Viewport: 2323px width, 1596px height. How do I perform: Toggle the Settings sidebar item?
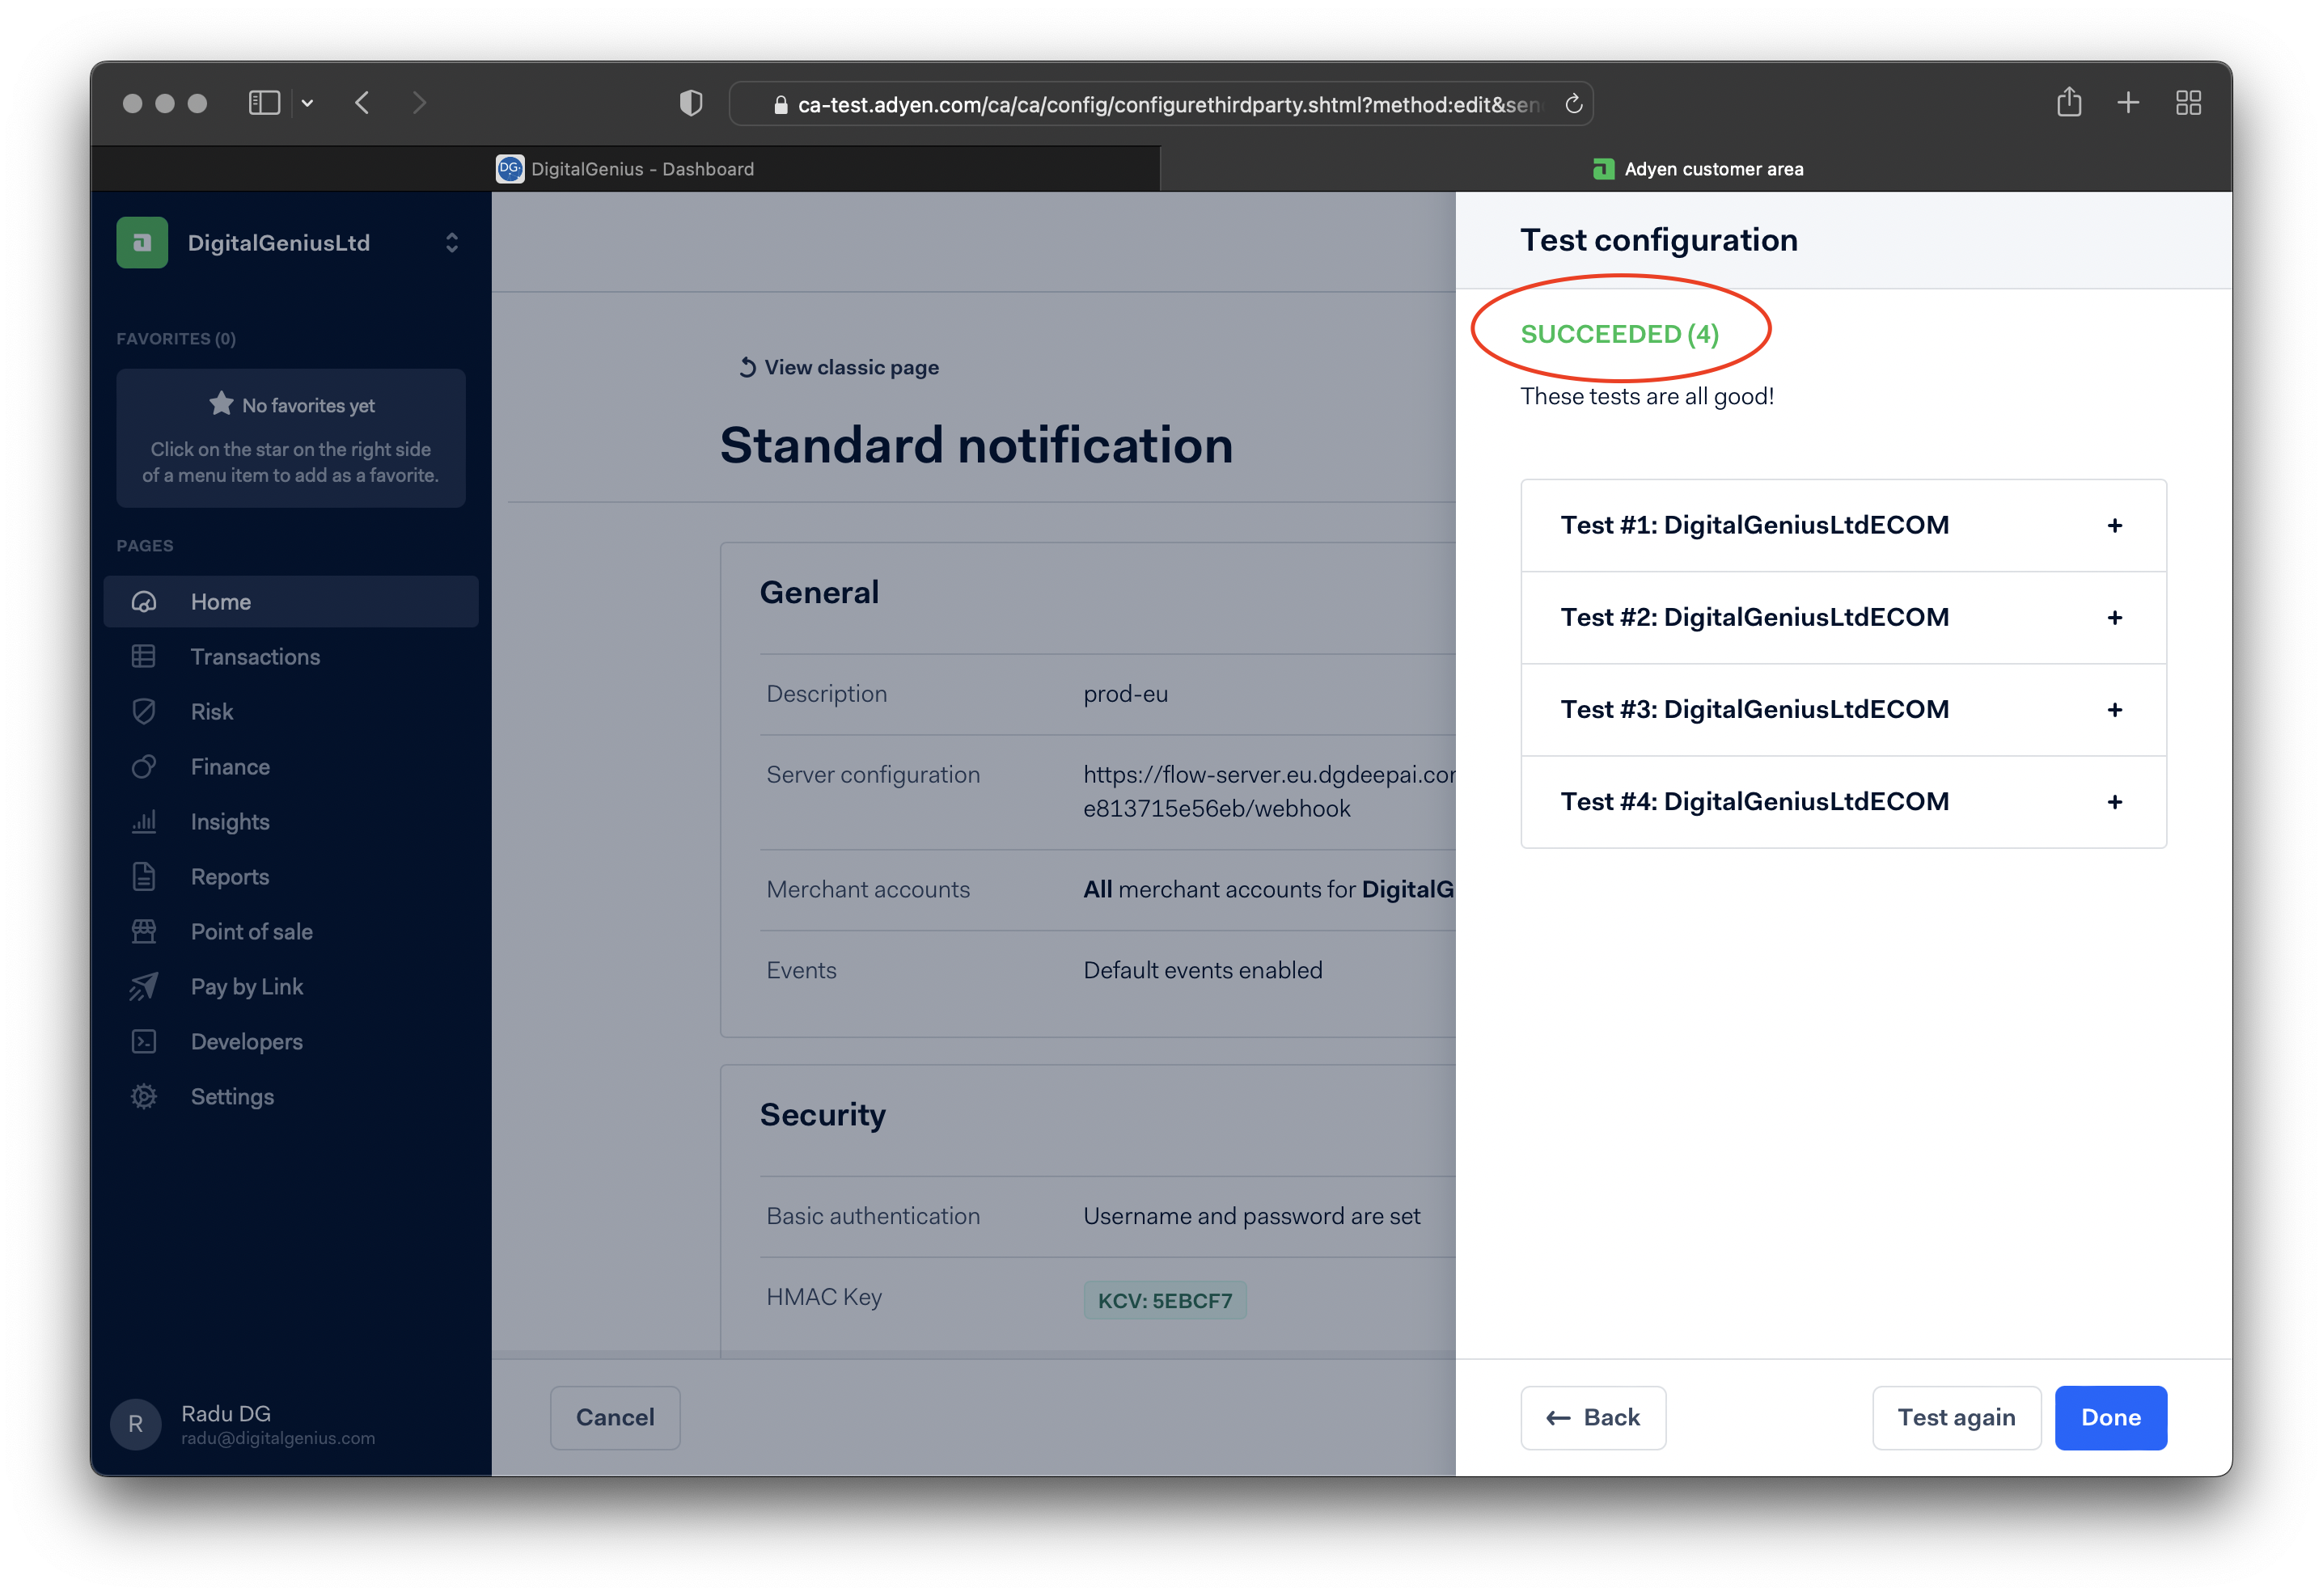tap(231, 1097)
